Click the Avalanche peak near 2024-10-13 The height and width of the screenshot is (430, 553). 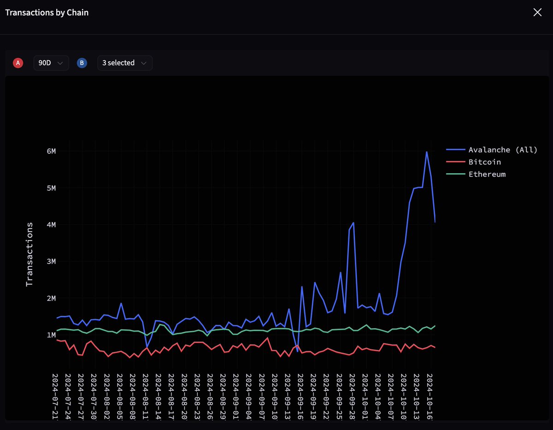coord(427,152)
